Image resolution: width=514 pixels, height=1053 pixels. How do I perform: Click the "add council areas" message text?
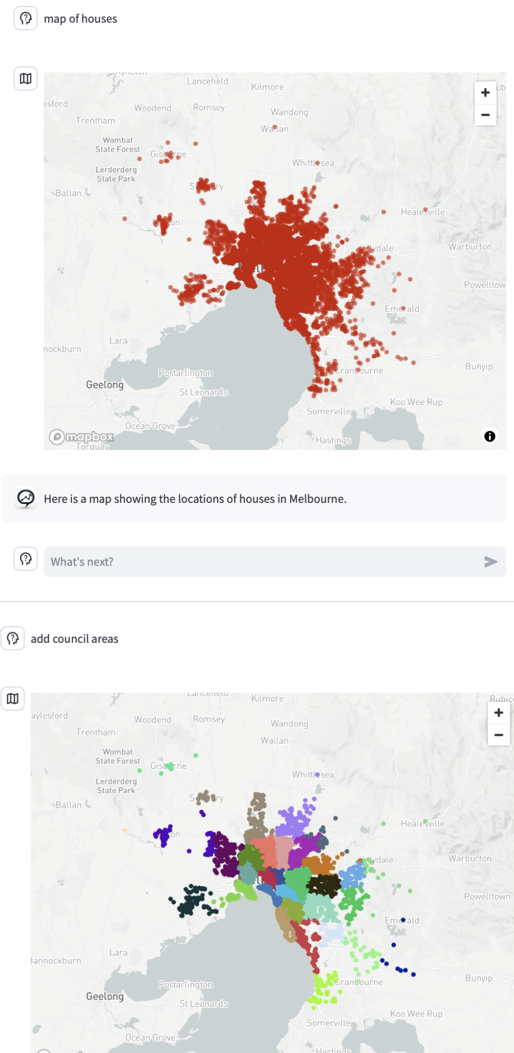click(x=74, y=639)
